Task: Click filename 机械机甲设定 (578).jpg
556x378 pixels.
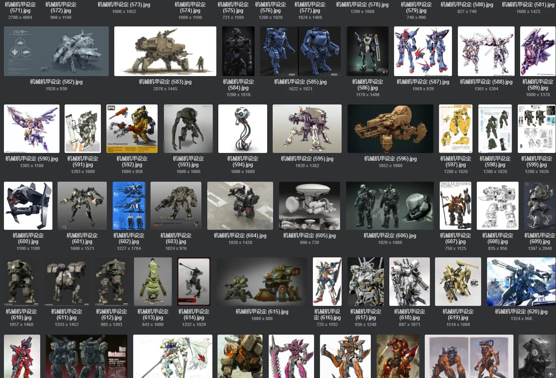Action: click(362, 5)
